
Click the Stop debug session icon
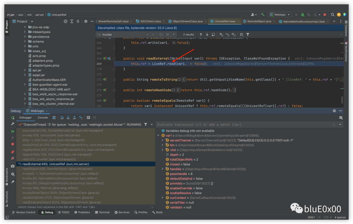pyautogui.click(x=13, y=144)
